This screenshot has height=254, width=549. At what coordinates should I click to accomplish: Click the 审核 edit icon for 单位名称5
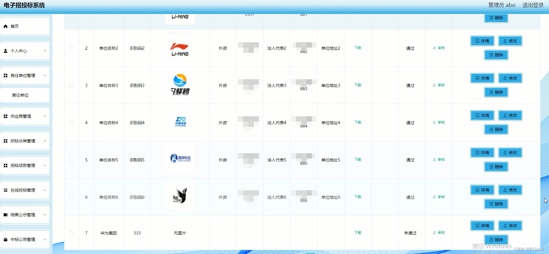pos(434,160)
